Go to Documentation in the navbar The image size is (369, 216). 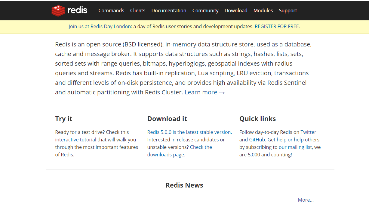(169, 10)
